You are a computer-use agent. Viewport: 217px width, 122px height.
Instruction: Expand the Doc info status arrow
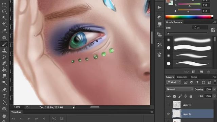tap(74, 107)
